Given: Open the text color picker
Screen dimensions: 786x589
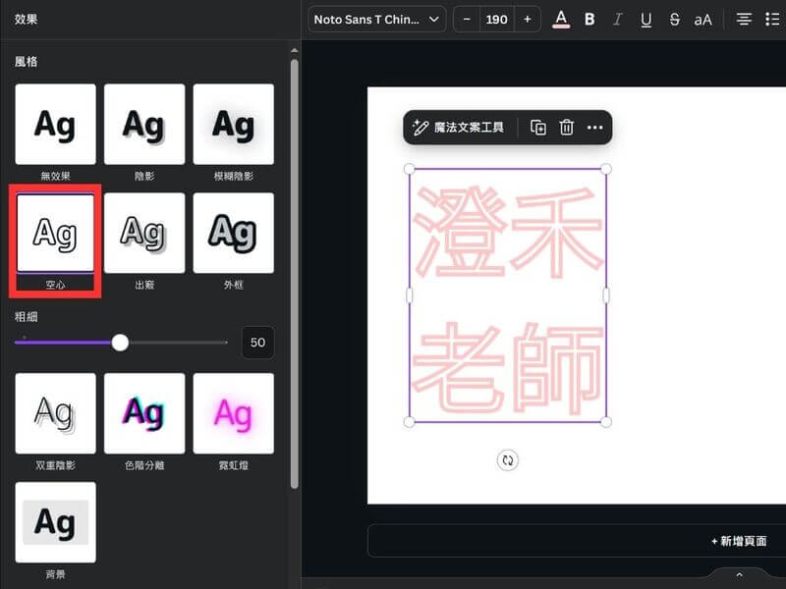Looking at the screenshot, I should pos(561,20).
